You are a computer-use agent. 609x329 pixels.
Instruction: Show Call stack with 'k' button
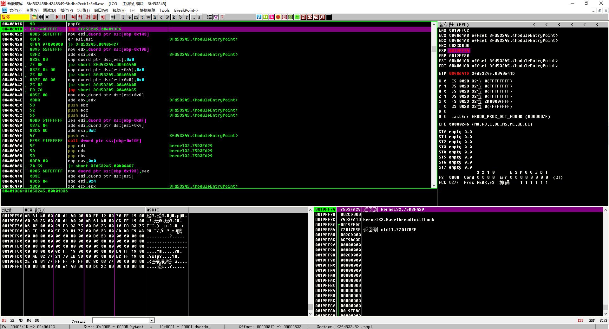pos(174,17)
